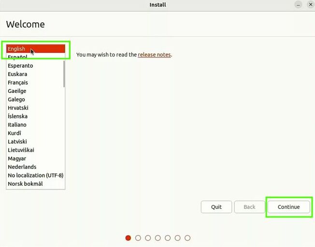The height and width of the screenshot is (247, 315).
Task: Select Italiano in the language list
Action: point(36,125)
